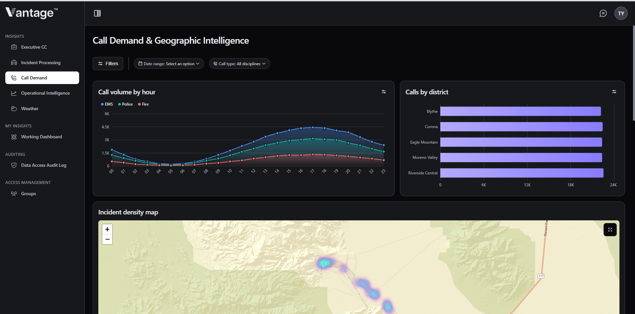This screenshot has width=635, height=314.
Task: Open Working Dashboard under My Insights
Action: [x=42, y=137]
